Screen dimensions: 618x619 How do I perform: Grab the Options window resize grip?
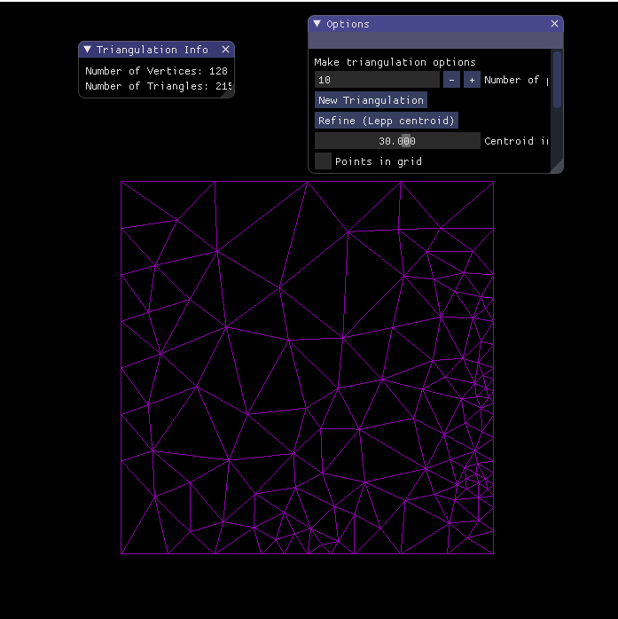[x=557, y=167]
